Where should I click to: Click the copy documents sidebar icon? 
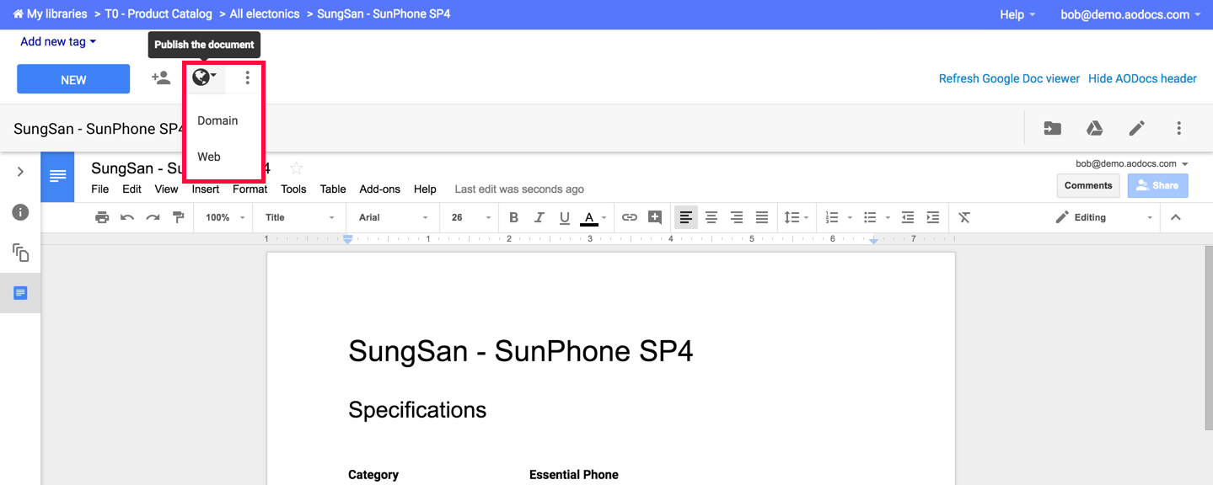click(20, 253)
